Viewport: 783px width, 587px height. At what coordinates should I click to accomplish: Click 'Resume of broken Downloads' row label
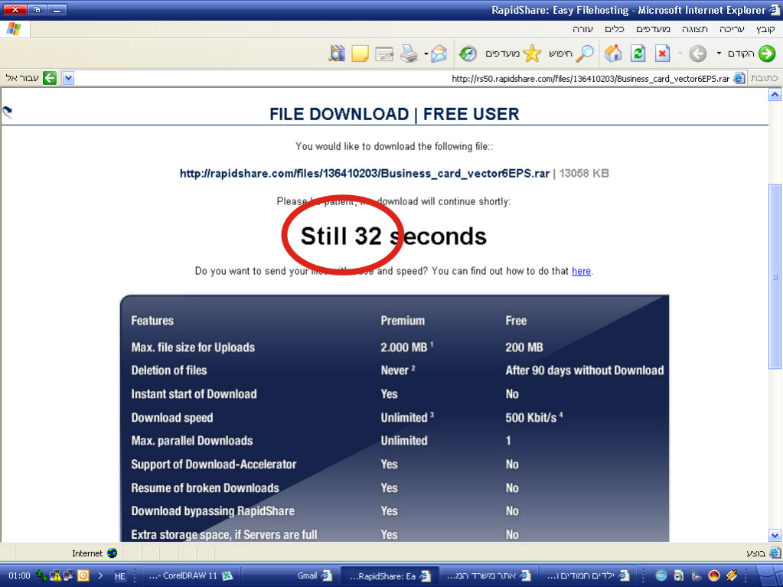(205, 488)
